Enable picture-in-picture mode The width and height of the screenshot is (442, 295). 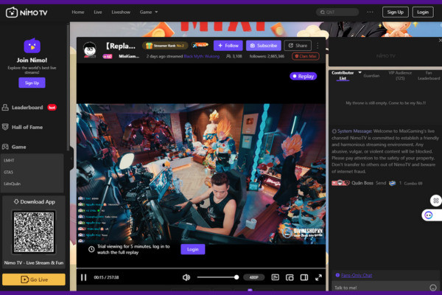tap(290, 277)
